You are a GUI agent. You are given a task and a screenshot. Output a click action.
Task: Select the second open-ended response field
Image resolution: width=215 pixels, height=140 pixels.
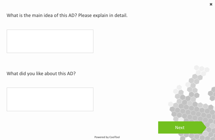(x=50, y=99)
